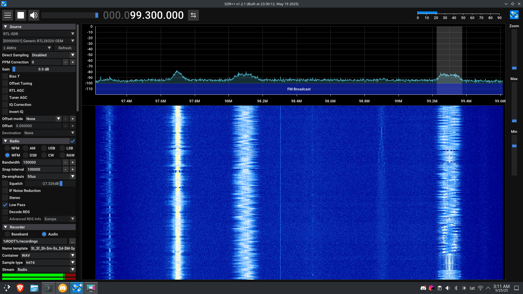Select the NFM demodulation mode
This screenshot has width=523, height=294.
point(7,148)
